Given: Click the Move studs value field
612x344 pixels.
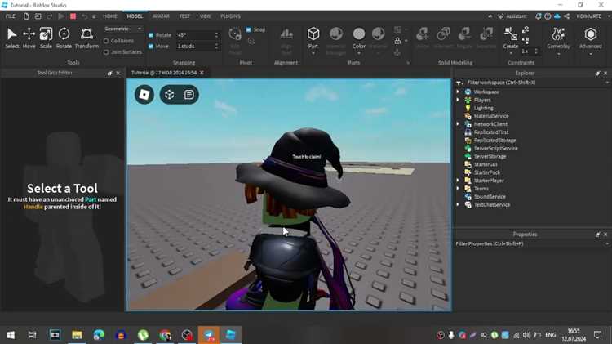Looking at the screenshot, I should tap(195, 46).
